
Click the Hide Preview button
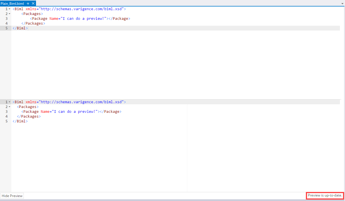tap(12, 196)
